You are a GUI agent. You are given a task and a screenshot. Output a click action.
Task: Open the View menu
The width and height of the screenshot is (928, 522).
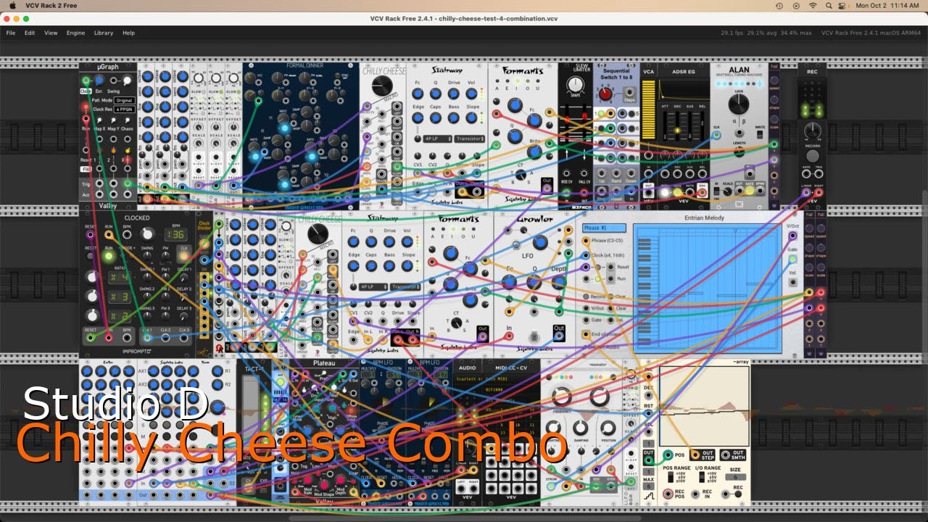click(x=51, y=33)
